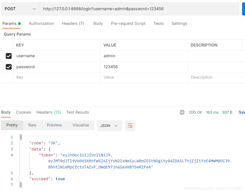Click the username key cell

pyautogui.click(x=57, y=56)
